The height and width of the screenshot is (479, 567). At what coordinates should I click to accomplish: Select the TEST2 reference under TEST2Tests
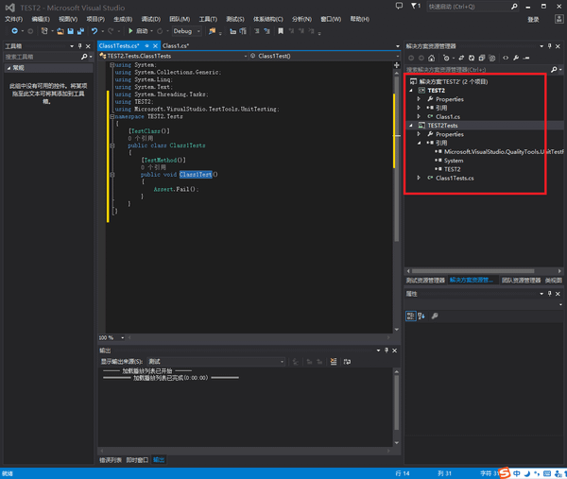tap(452, 169)
